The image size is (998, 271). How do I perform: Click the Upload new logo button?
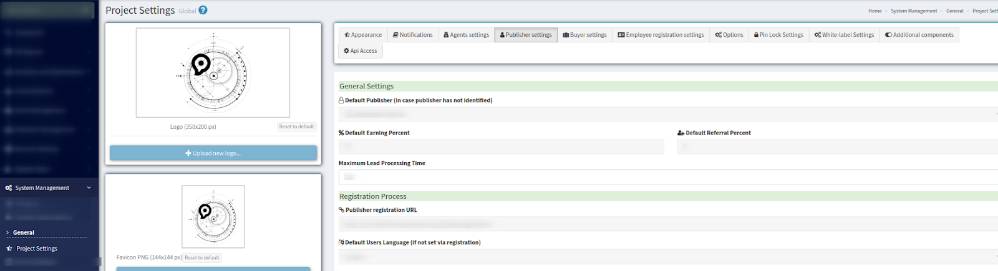pos(213,153)
